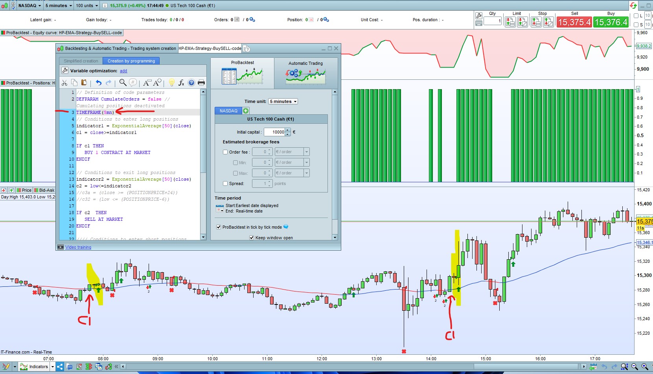Zoom out the chart horizontally
Screen dimensions: 653x374
coord(635,367)
